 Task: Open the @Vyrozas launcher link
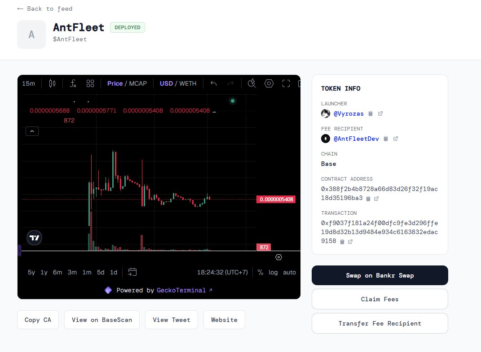(x=349, y=113)
